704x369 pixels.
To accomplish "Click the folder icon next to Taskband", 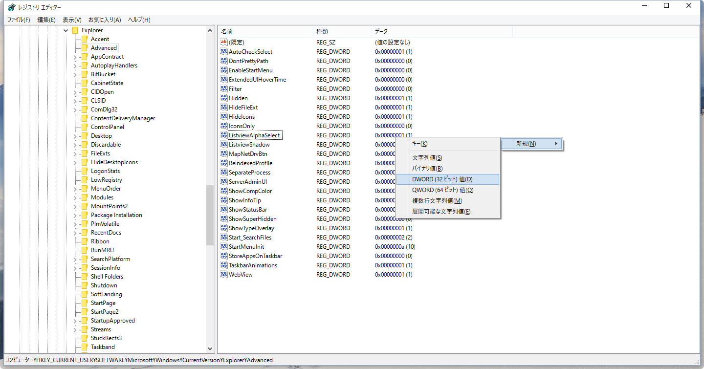I will pyautogui.click(x=84, y=347).
